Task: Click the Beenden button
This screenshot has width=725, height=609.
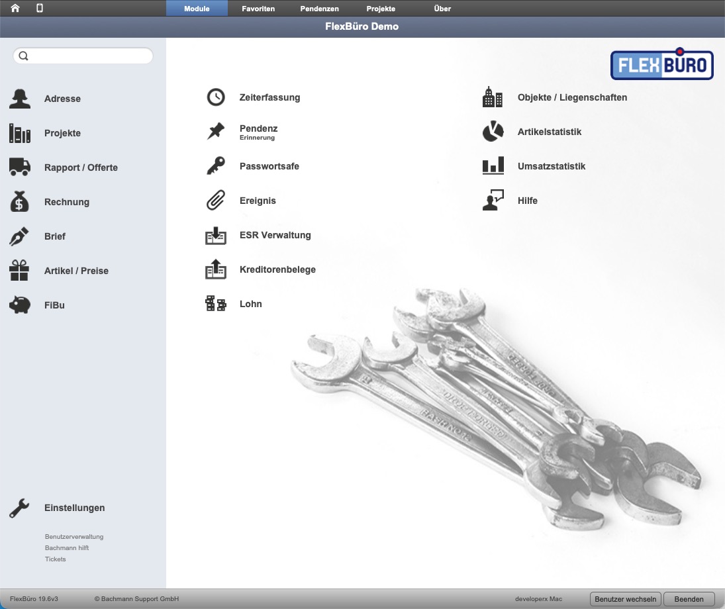Action: coord(689,599)
